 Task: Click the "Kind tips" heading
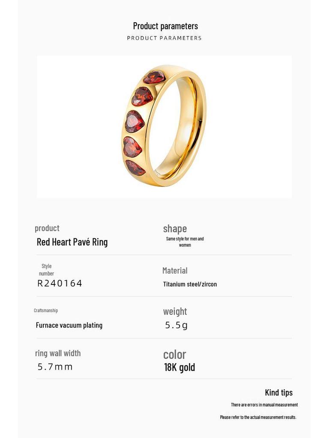pos(278,392)
